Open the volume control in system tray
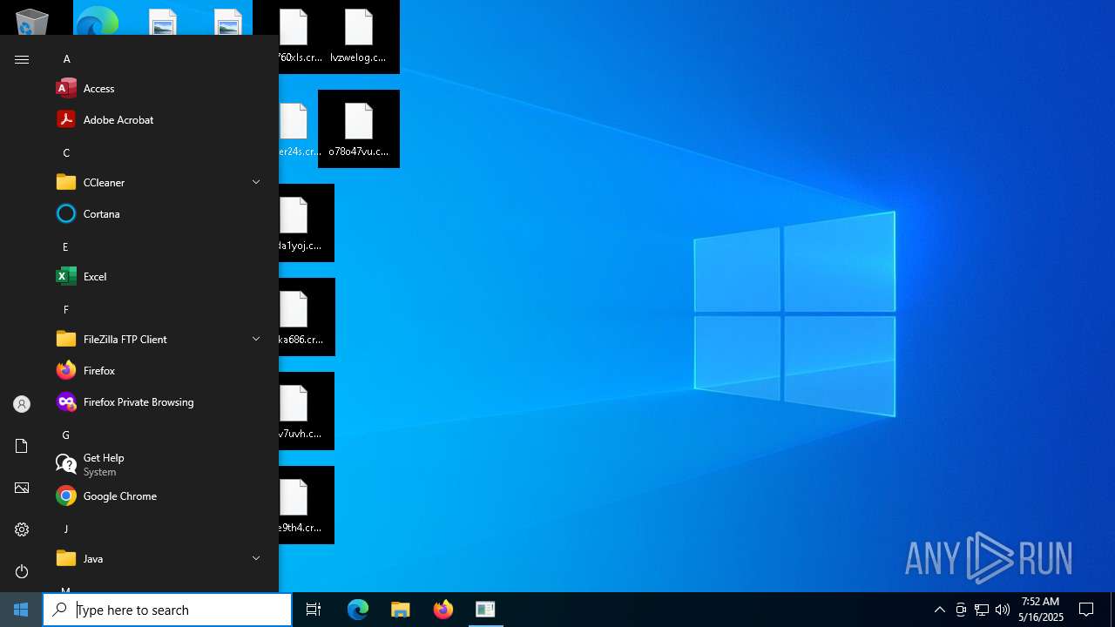Screen dimensions: 1115x627 (1003, 610)
